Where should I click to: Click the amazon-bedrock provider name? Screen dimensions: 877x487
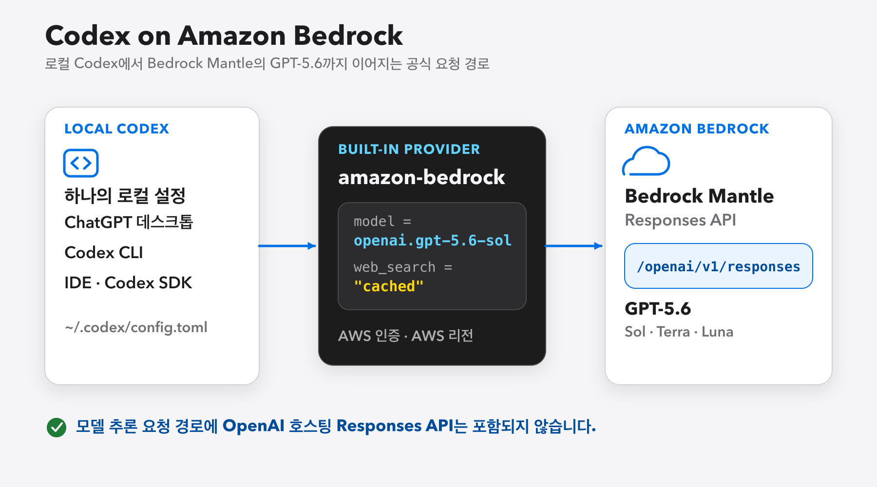coord(421,177)
